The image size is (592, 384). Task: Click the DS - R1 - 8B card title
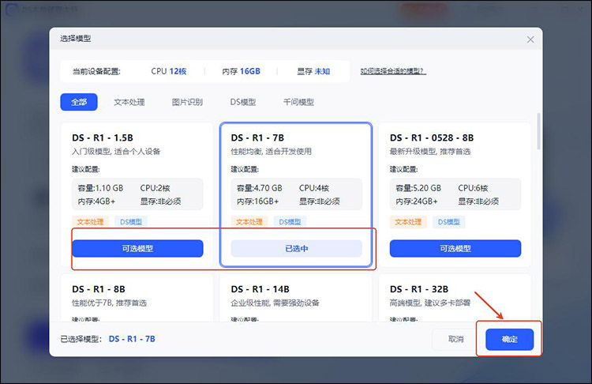click(x=99, y=289)
